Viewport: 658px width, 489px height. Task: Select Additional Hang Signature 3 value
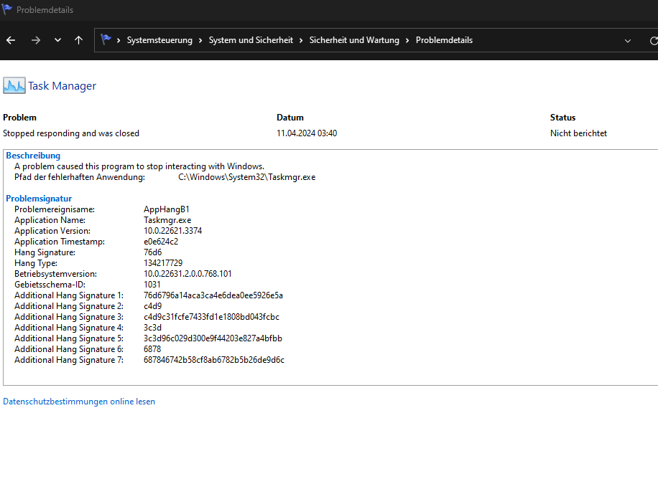(211, 317)
